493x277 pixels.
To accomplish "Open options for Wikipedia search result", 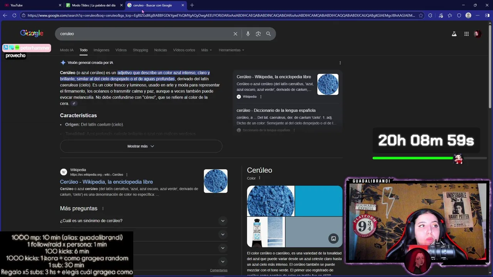I will (x=127, y=175).
